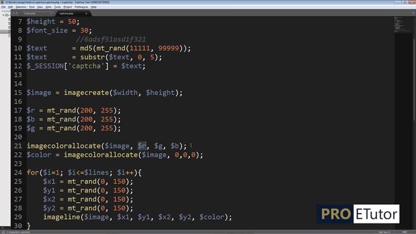Open the View menu

(40, 7)
